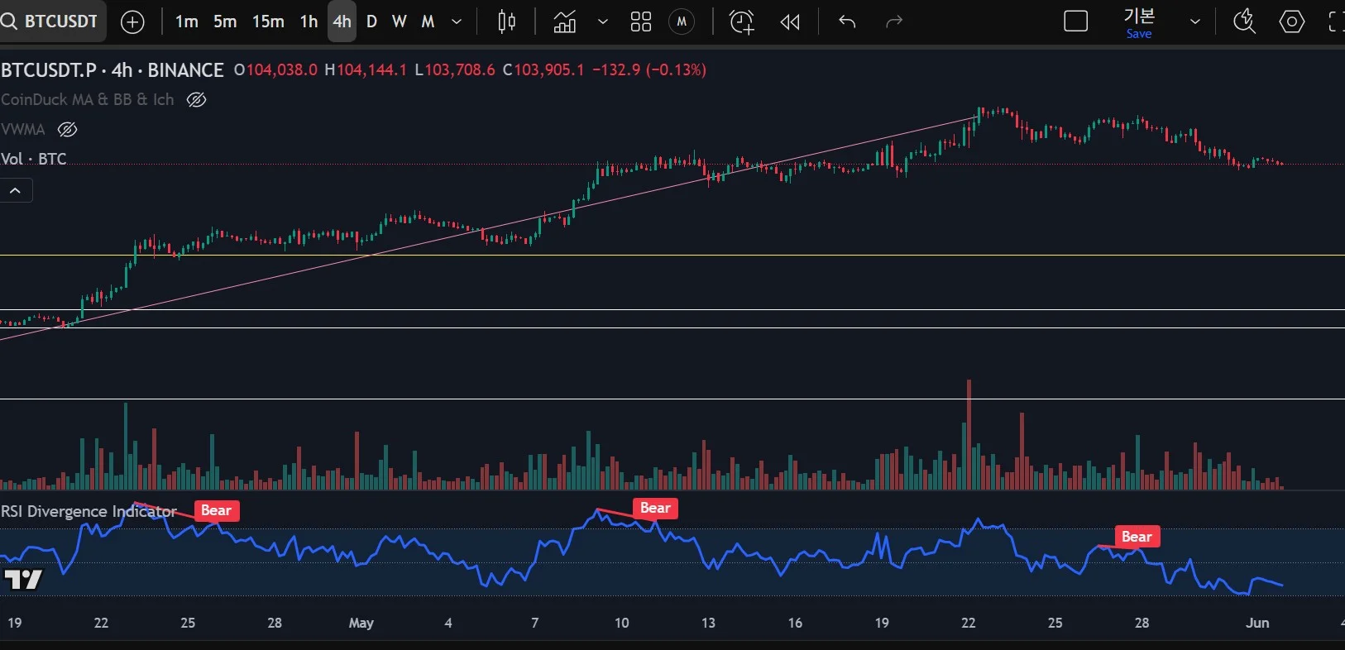Expand the timeframe interval dropdown
Screen dimensions: 1345x650
[x=457, y=22]
